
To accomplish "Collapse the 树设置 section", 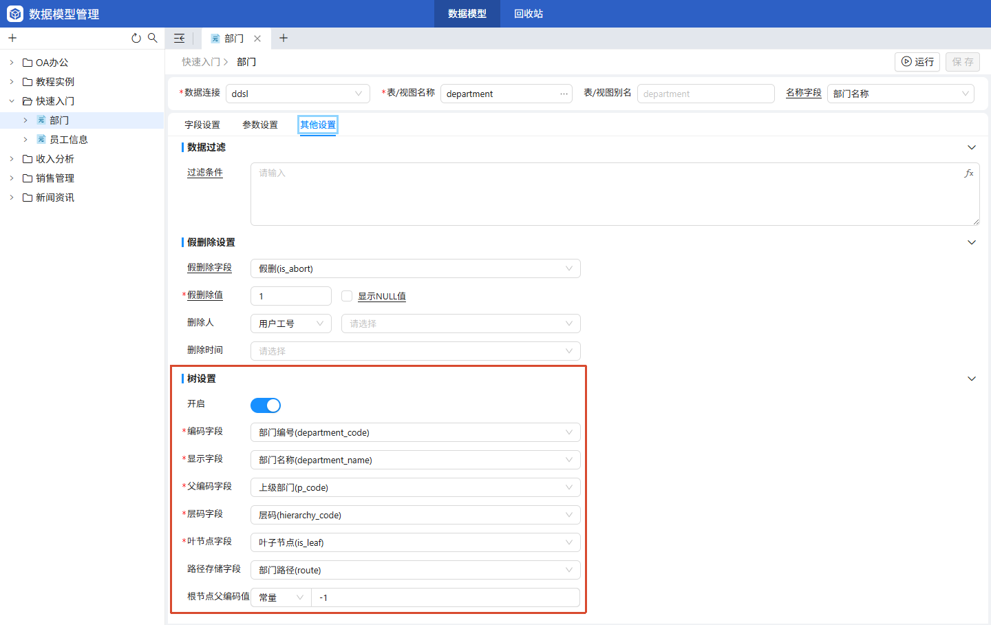I will click(972, 379).
